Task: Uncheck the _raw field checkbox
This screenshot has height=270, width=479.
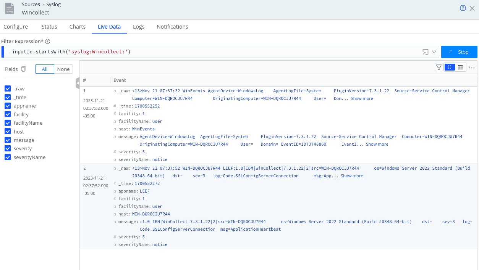Action: pos(8,88)
